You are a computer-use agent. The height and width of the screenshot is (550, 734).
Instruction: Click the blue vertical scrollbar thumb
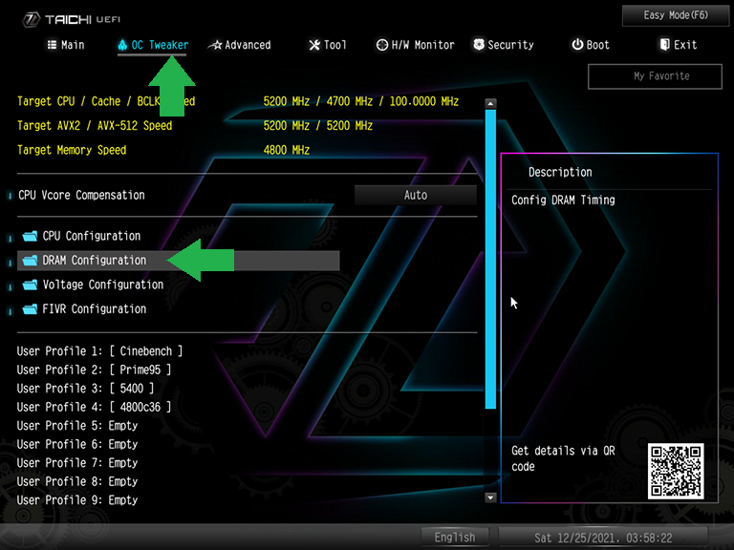(x=490, y=260)
